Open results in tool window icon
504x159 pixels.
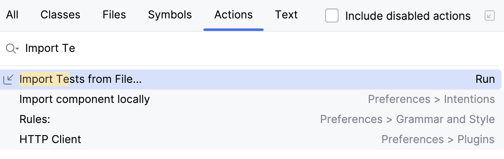coord(489,16)
